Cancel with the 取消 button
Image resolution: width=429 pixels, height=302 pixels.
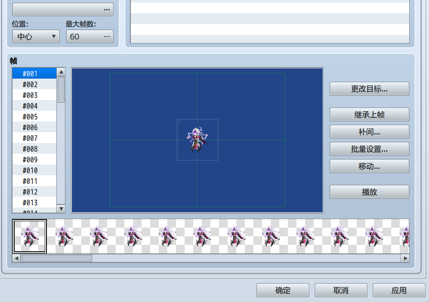pyautogui.click(x=341, y=290)
